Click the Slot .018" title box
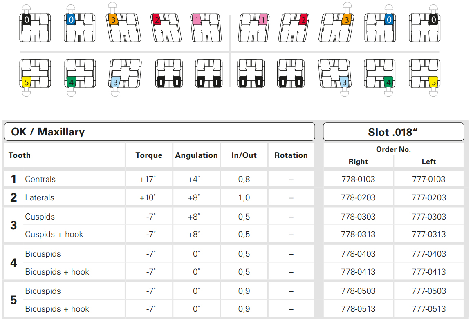 (x=393, y=132)
